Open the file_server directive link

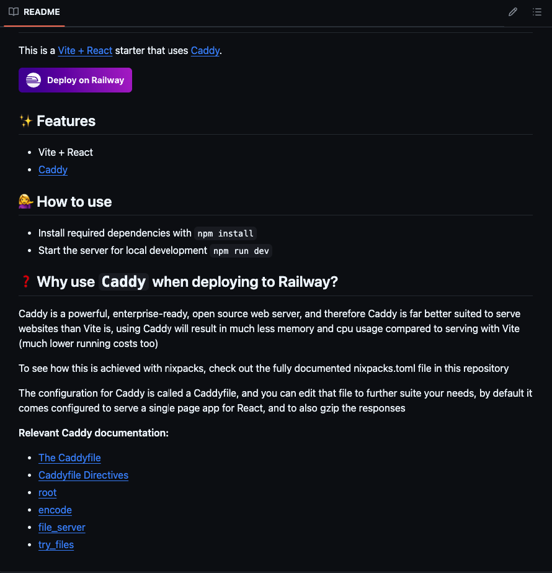pos(61,527)
